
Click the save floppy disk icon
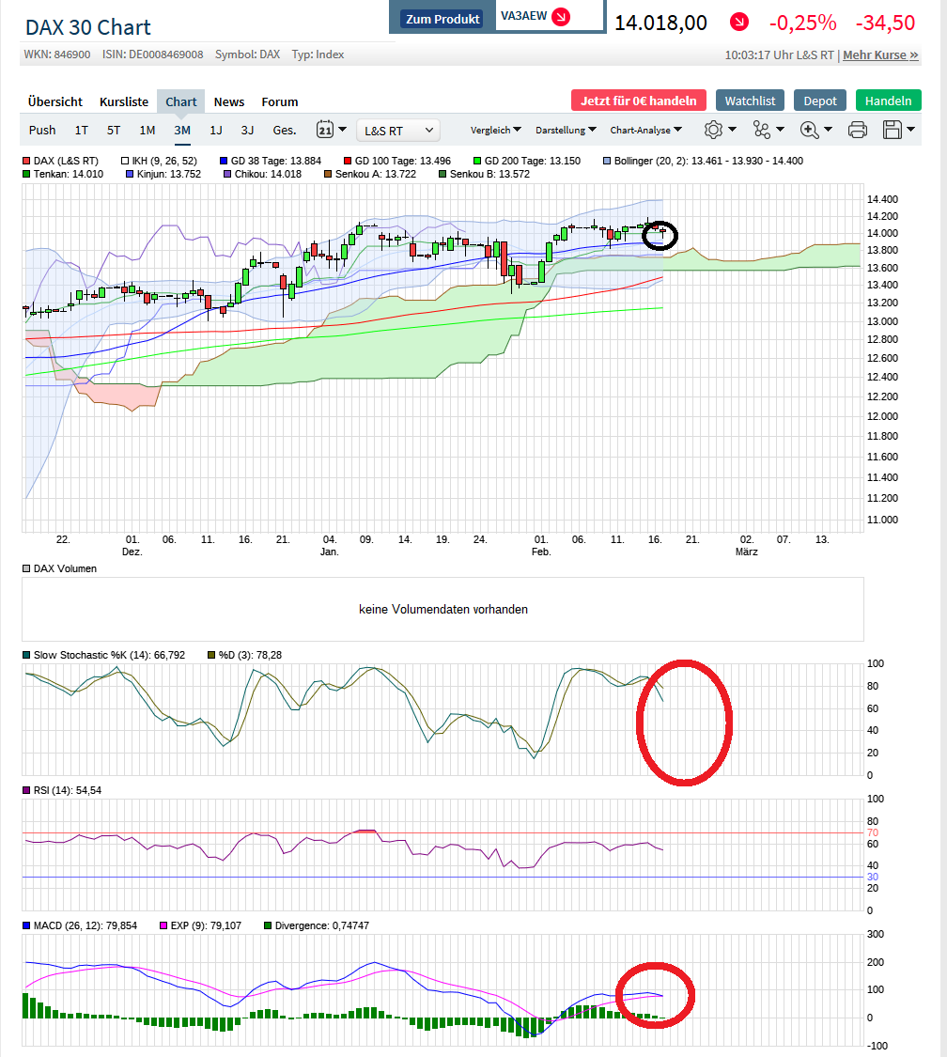893,130
